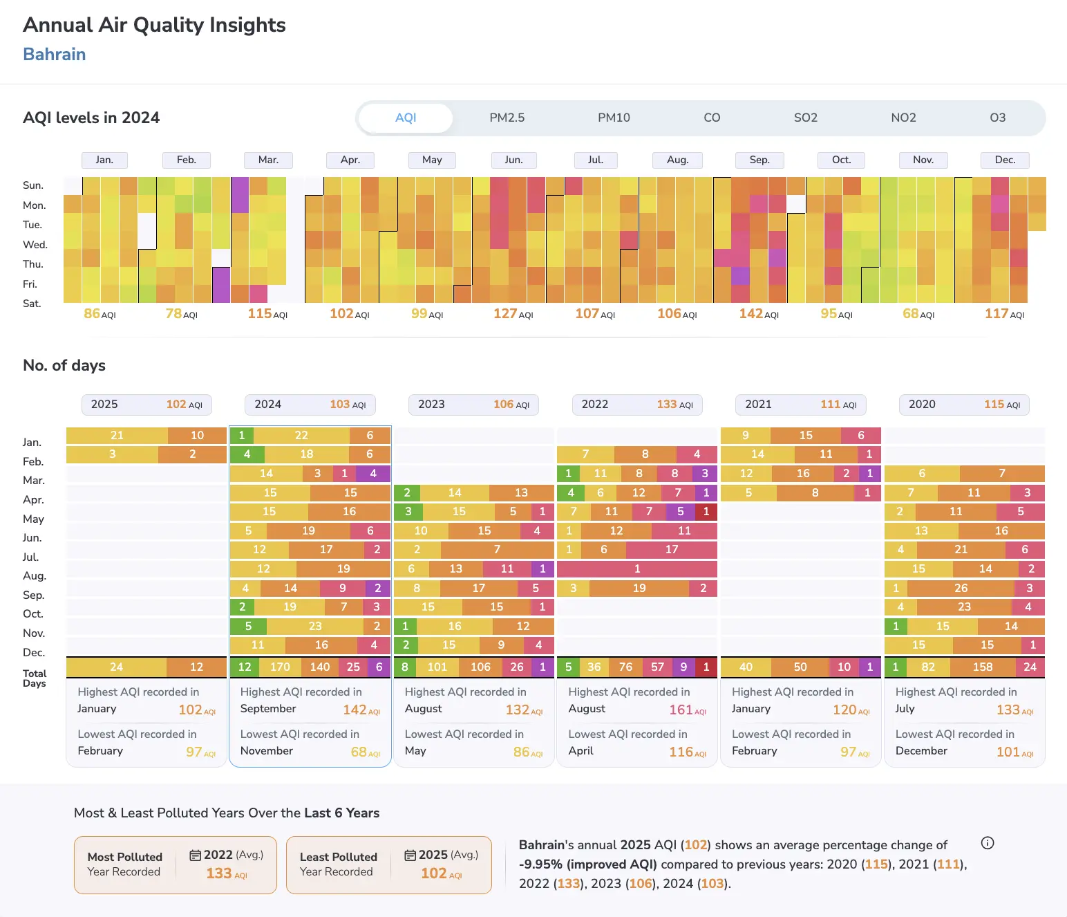Select the Apr. month label in heatmap

point(350,160)
